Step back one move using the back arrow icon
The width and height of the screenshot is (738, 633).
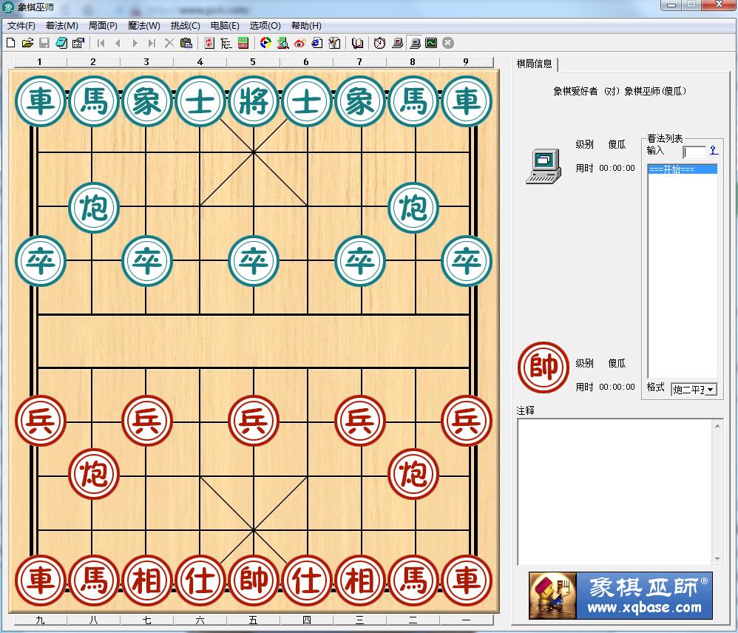pyautogui.click(x=118, y=43)
